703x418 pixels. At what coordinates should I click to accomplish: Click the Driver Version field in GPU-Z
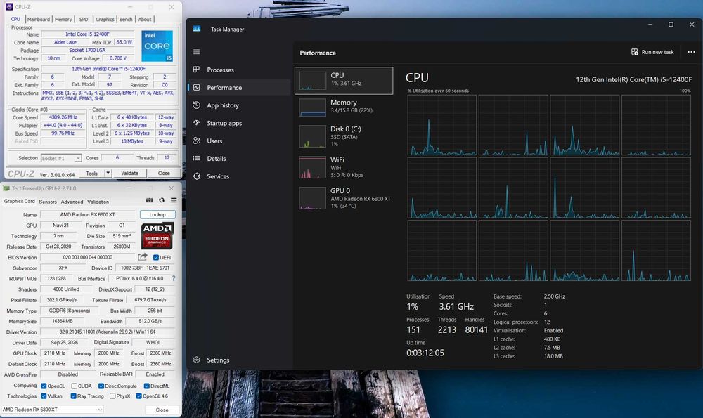pyautogui.click(x=108, y=332)
